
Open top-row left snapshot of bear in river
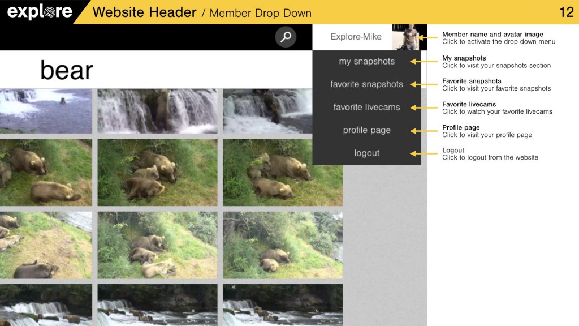[45, 110]
